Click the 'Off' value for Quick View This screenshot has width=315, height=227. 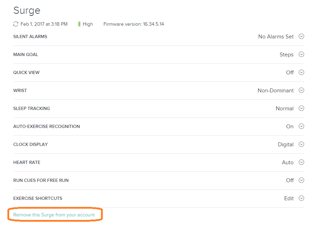[x=290, y=72]
